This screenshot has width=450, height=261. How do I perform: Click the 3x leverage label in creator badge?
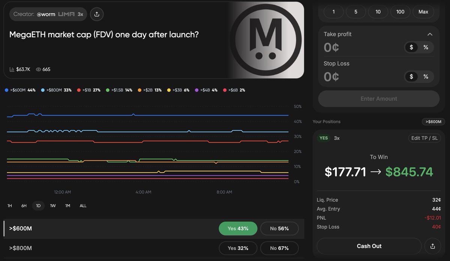coord(80,14)
